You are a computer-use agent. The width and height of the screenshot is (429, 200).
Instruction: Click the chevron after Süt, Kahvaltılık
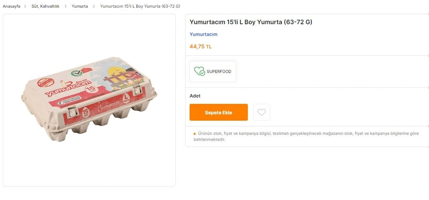pyautogui.click(x=65, y=6)
